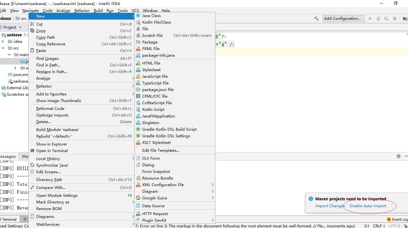The image size is (408, 228).
Task: Expand the Analyze submenu
Action: [x=133, y=78]
